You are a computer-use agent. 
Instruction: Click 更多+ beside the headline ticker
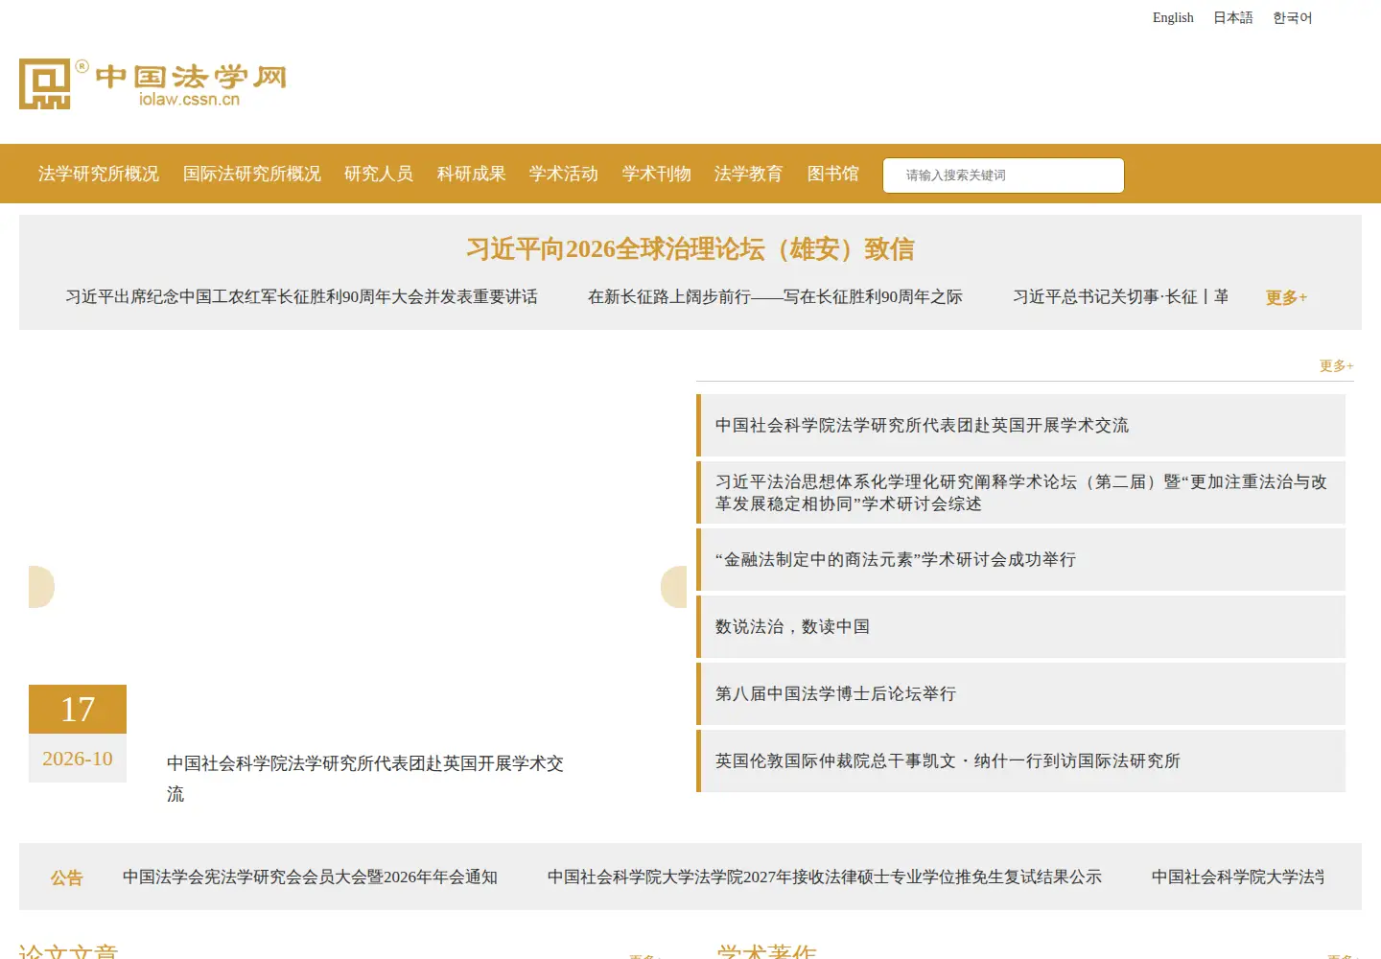[1286, 297]
